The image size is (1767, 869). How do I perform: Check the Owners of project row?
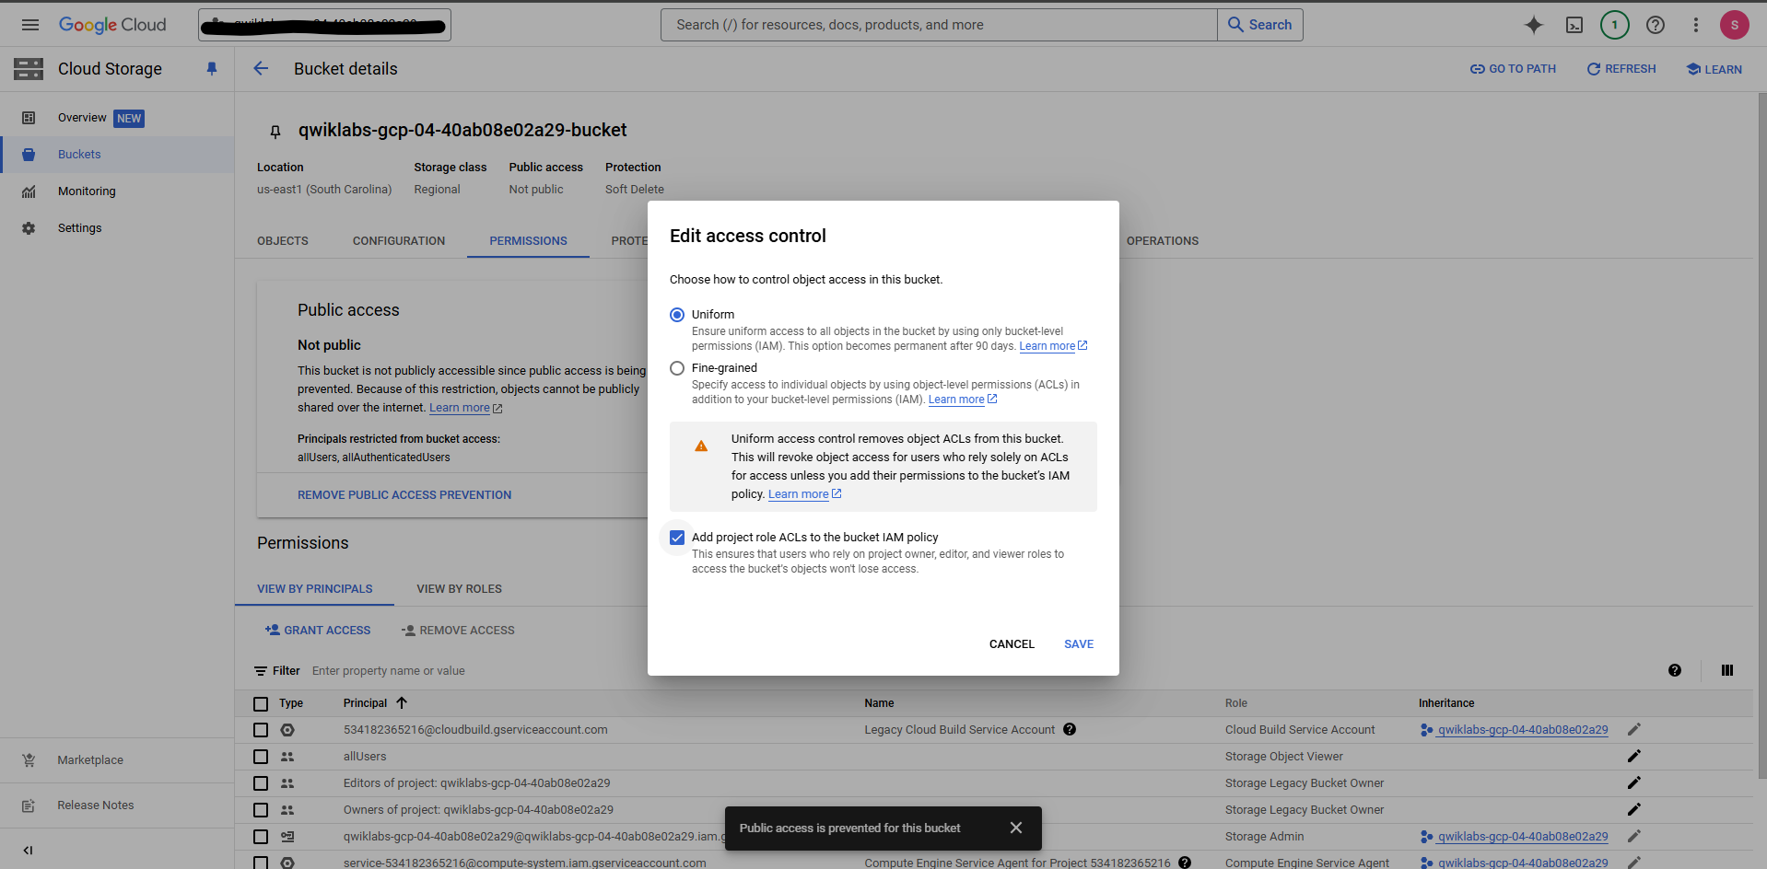[x=261, y=810]
